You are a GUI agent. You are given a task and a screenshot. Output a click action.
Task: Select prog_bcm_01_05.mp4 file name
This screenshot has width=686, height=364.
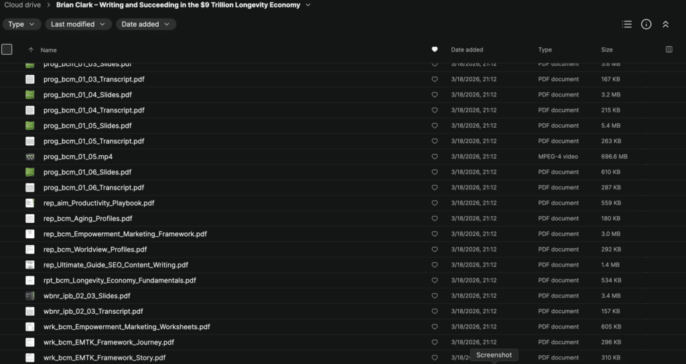[x=78, y=157]
